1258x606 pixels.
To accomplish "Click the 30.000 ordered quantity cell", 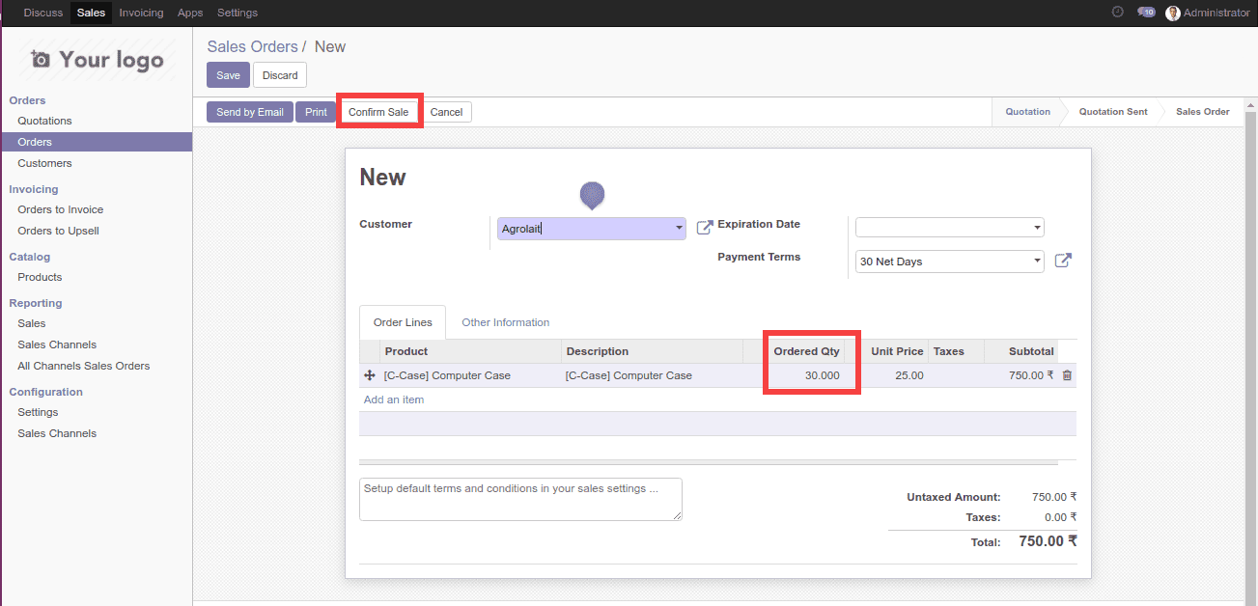I will pos(803,375).
